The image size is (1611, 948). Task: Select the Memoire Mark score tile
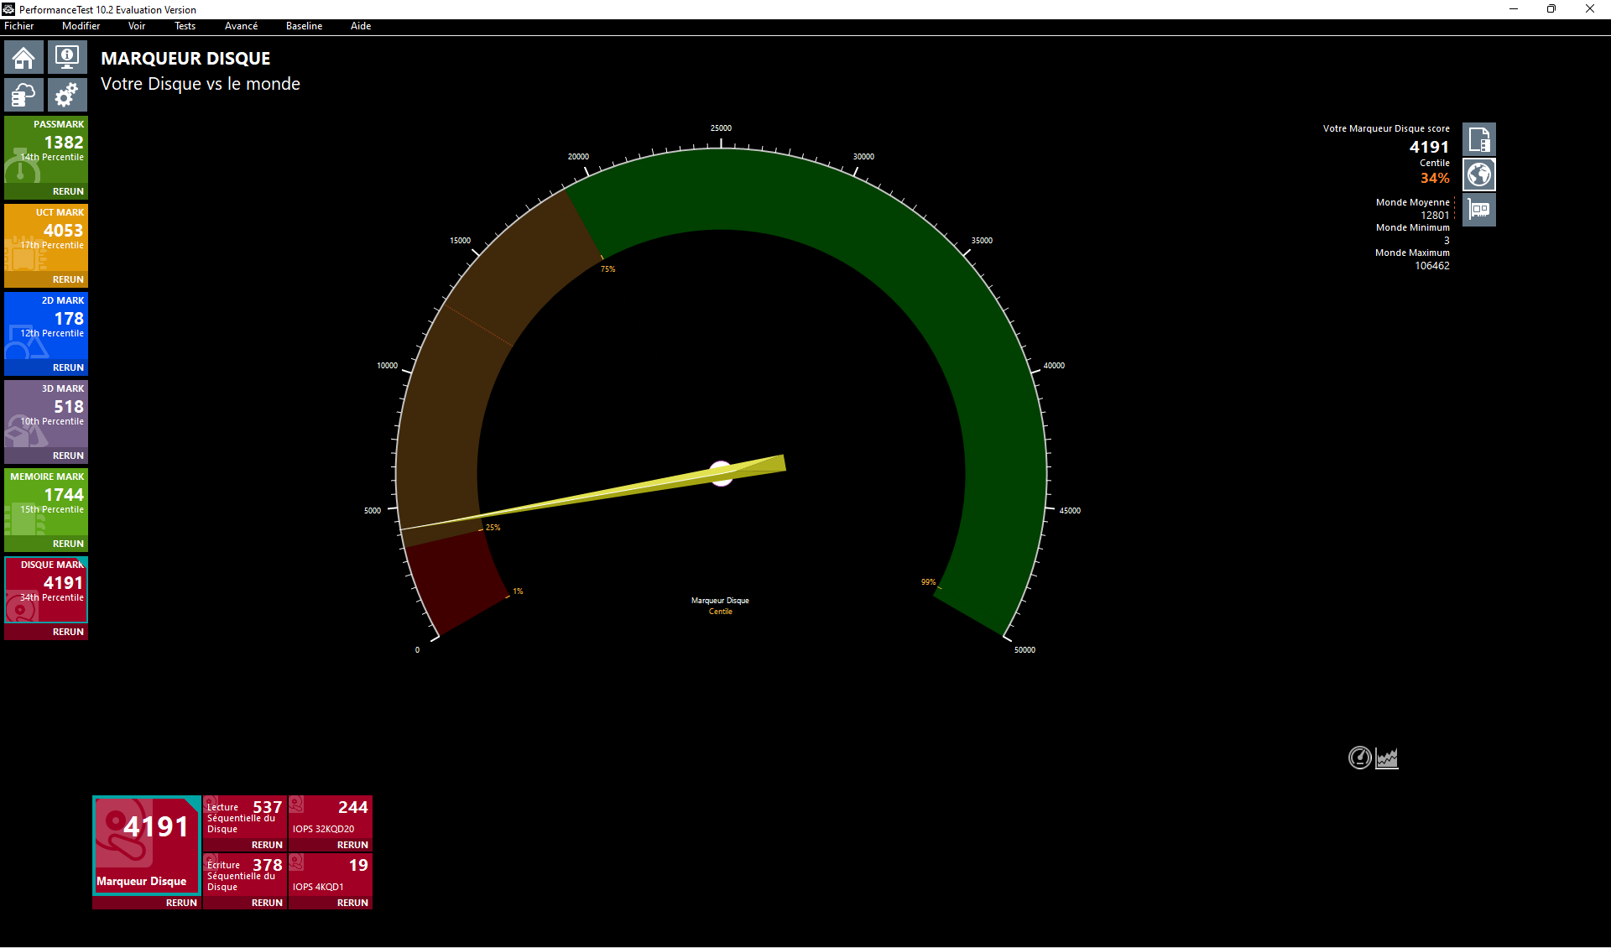click(x=46, y=501)
